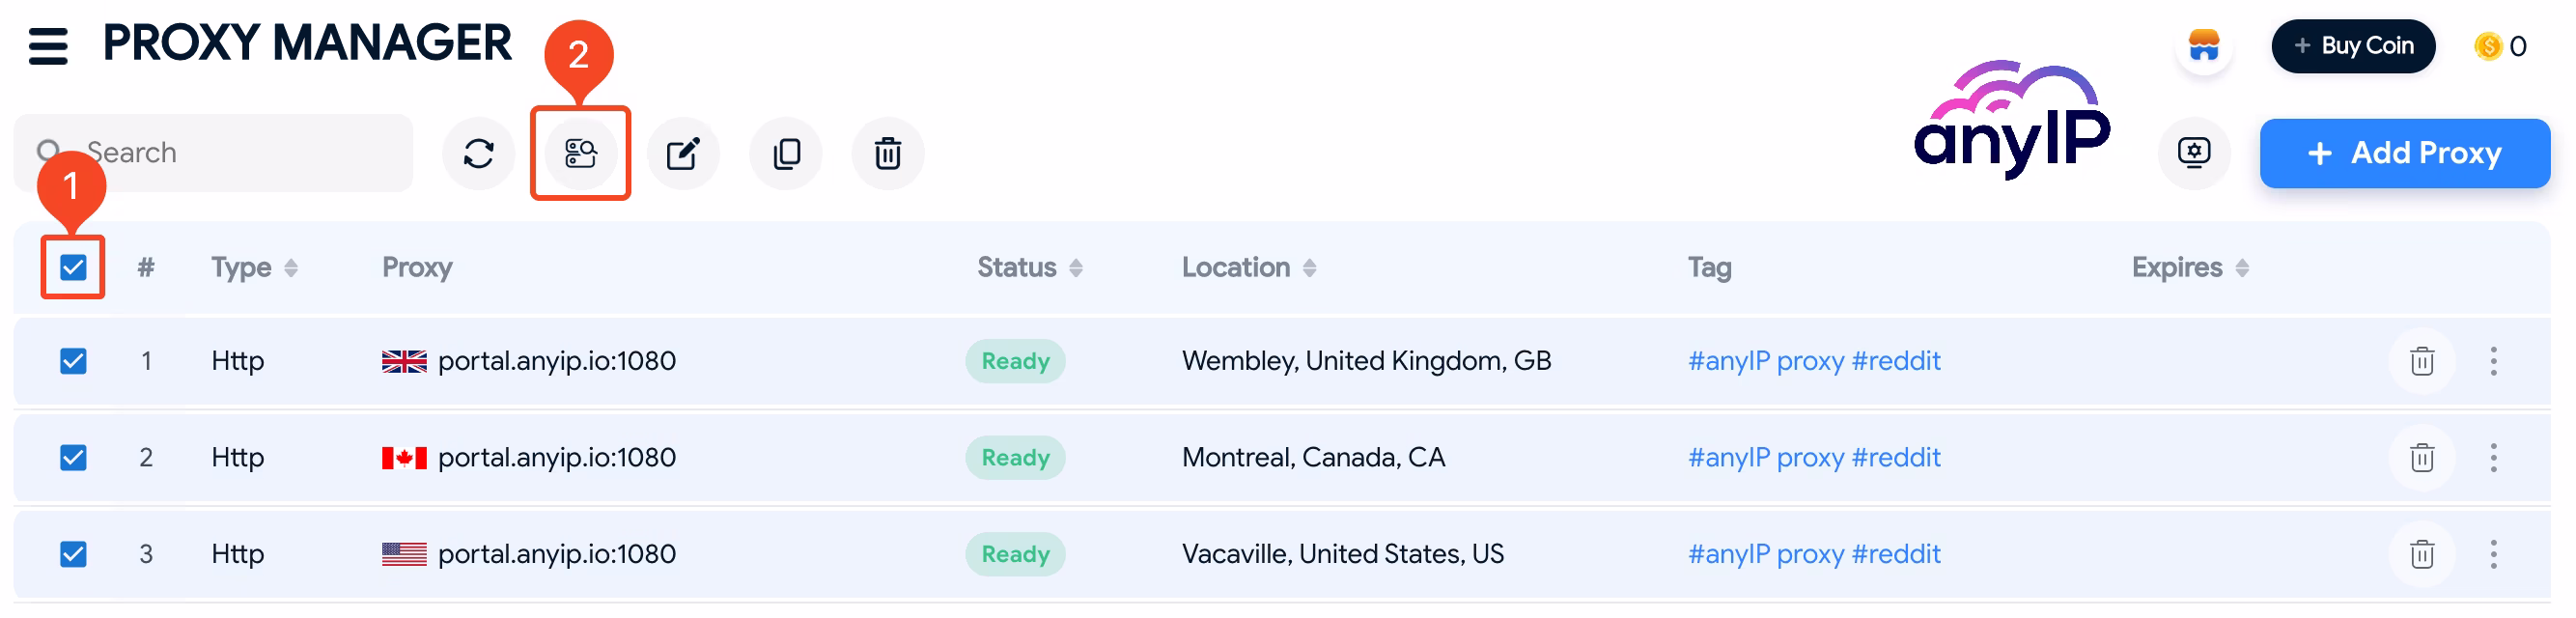Open the three-dot menu on row 1

point(2496,361)
